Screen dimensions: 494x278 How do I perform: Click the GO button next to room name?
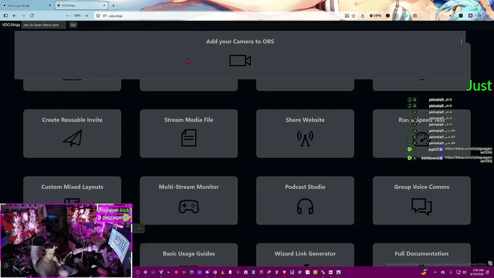(x=73, y=25)
